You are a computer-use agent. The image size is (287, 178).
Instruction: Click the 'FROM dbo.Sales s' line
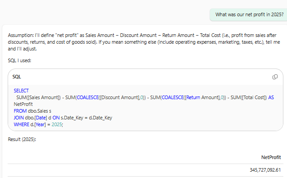[32, 111]
